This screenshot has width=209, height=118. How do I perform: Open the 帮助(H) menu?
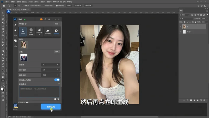tap(69, 2)
